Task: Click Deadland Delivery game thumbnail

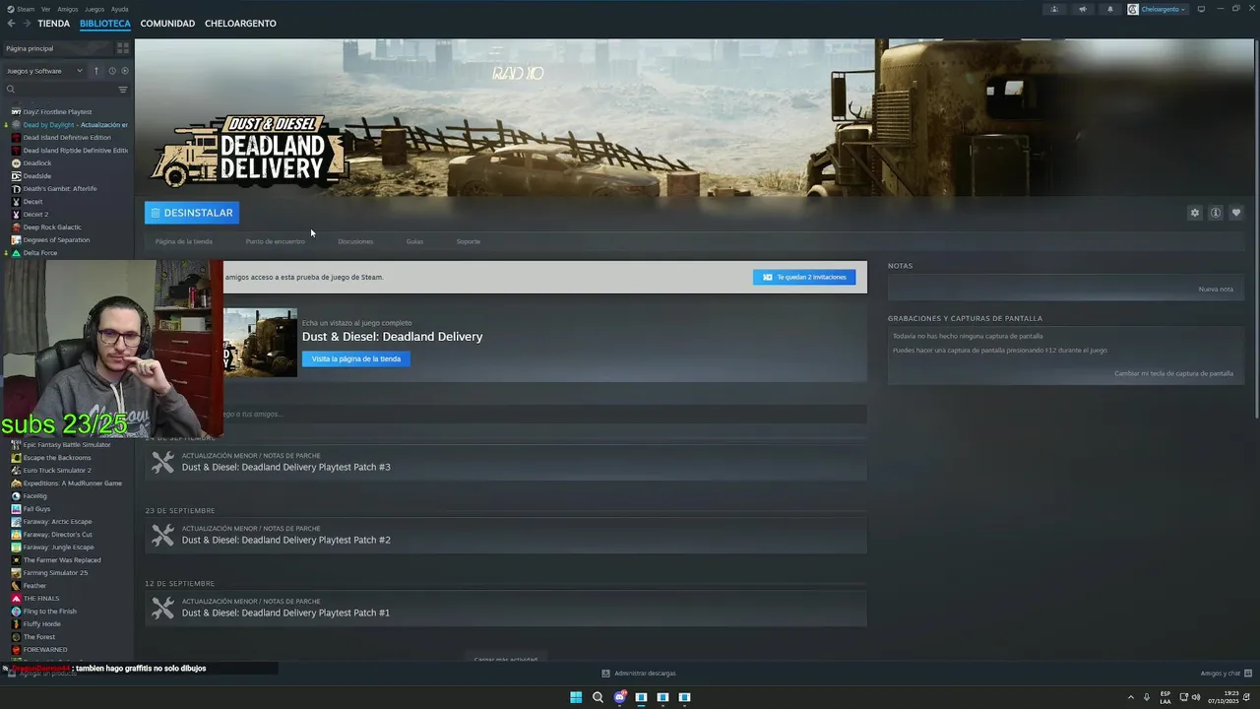Action: (260, 343)
